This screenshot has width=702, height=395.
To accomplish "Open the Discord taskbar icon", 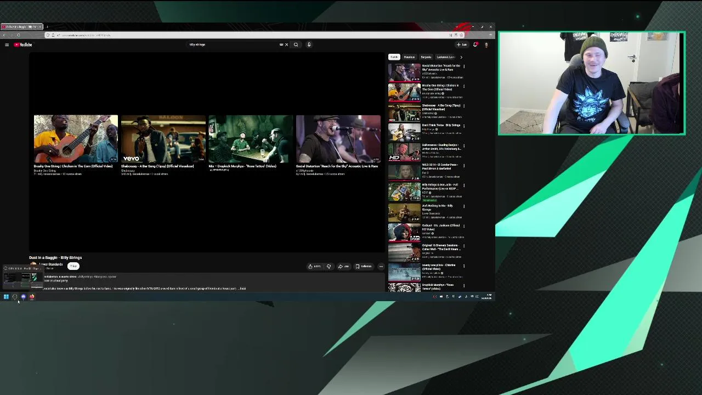I will [23, 297].
